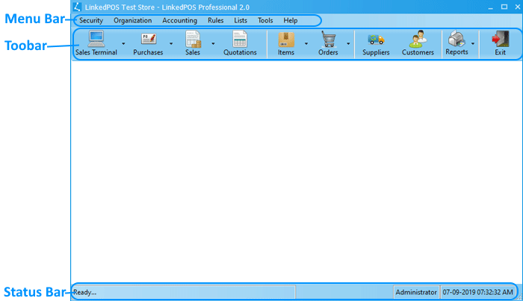The image size is (523, 301).
Task: Open the Items box icon
Action: tap(286, 40)
